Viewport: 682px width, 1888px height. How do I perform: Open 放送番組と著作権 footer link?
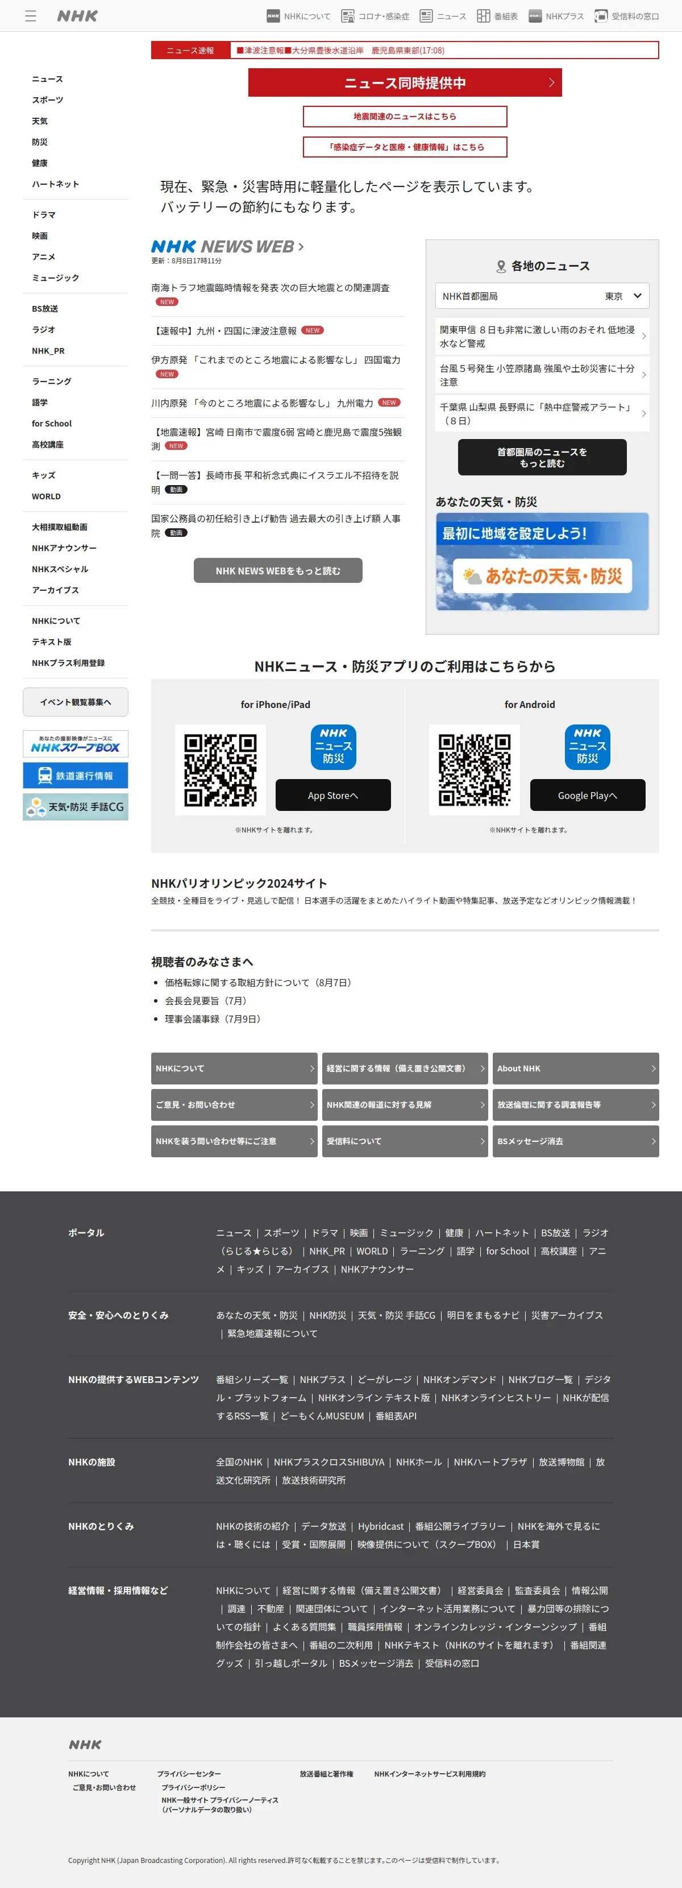tap(326, 1774)
